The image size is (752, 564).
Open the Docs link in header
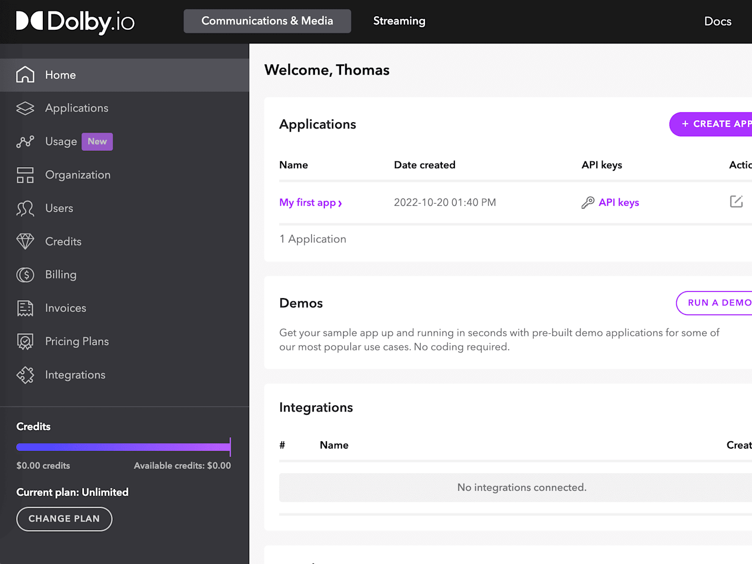[718, 21]
